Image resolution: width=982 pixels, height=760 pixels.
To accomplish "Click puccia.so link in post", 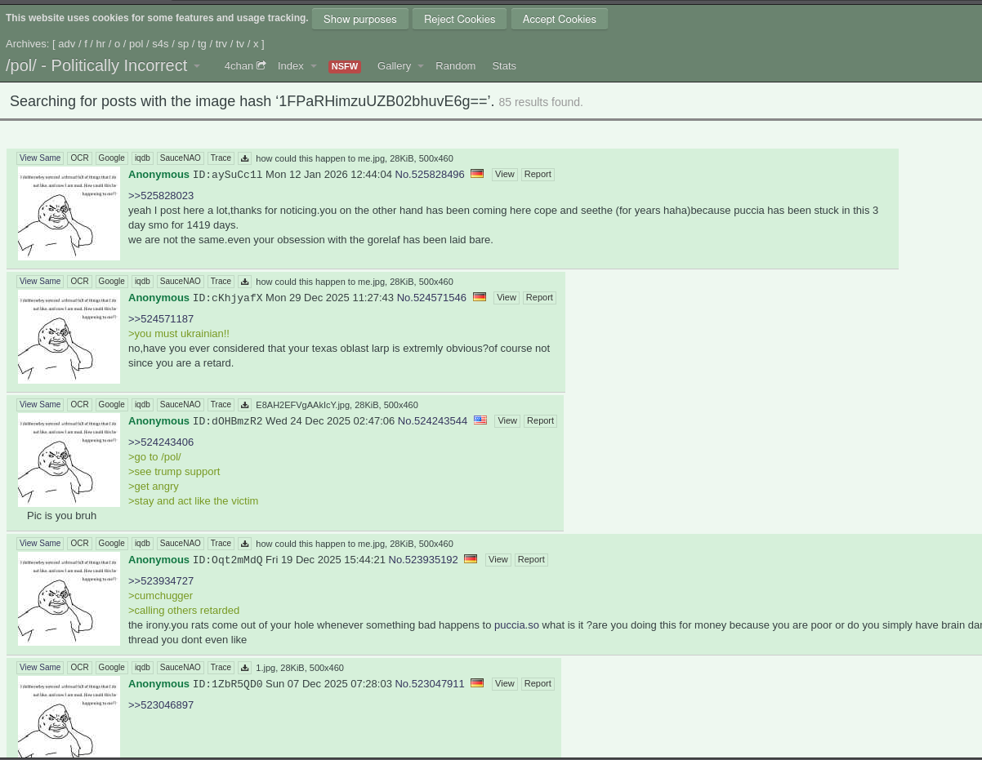I will pos(516,625).
